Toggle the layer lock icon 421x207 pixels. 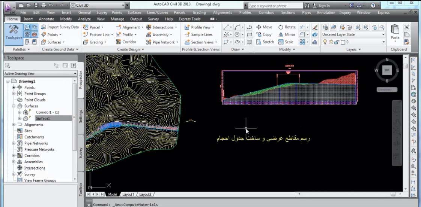[x=337, y=42]
